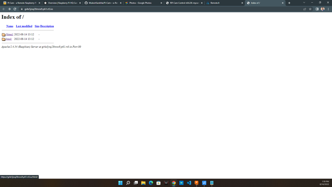Image resolution: width=332 pixels, height=187 pixels.
Task: Click the Chrome icon on taskbar
Action: pyautogui.click(x=174, y=183)
